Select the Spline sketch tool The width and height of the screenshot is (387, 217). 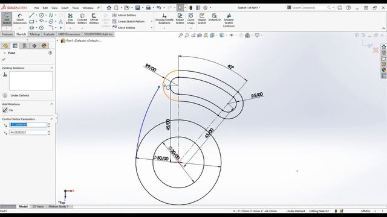click(x=51, y=16)
